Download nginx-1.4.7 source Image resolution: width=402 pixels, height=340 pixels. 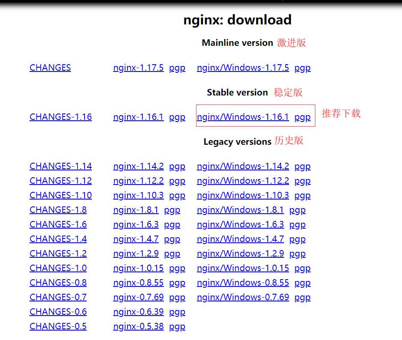pos(136,239)
